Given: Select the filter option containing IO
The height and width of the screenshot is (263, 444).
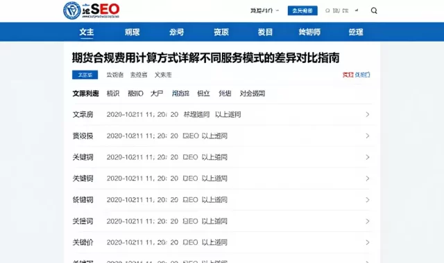Looking at the screenshot, I should pyautogui.click(x=136, y=93).
